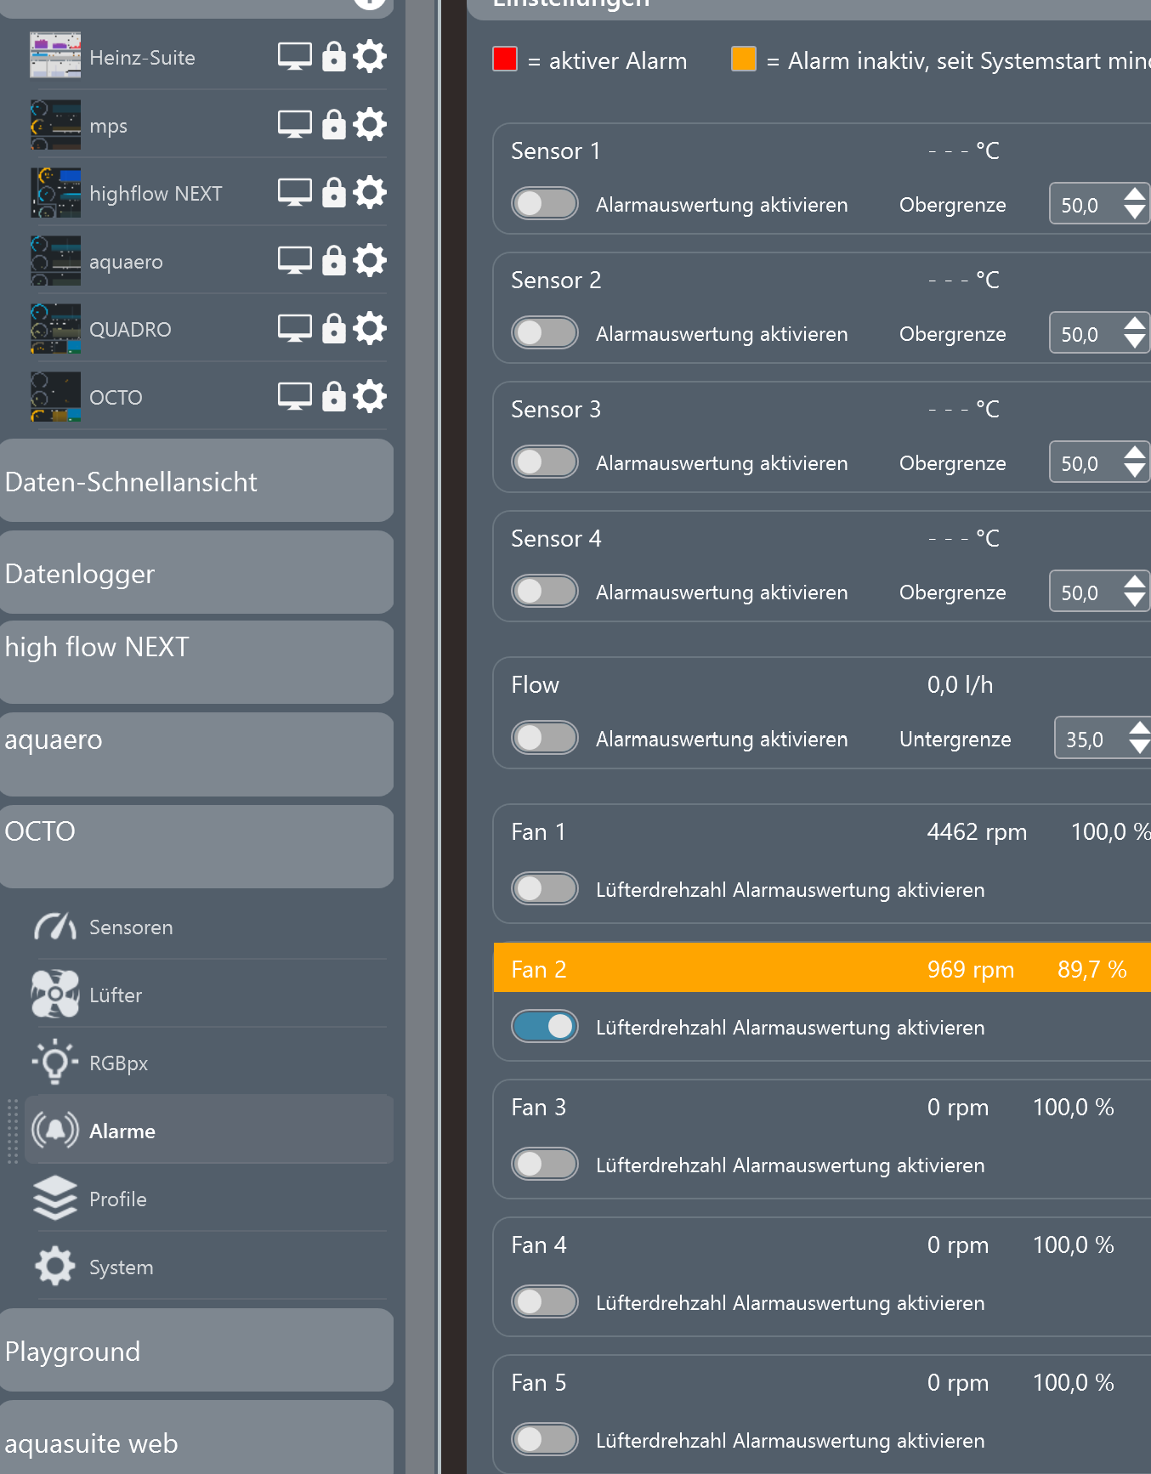Click the lock icon beside mps

[334, 125]
